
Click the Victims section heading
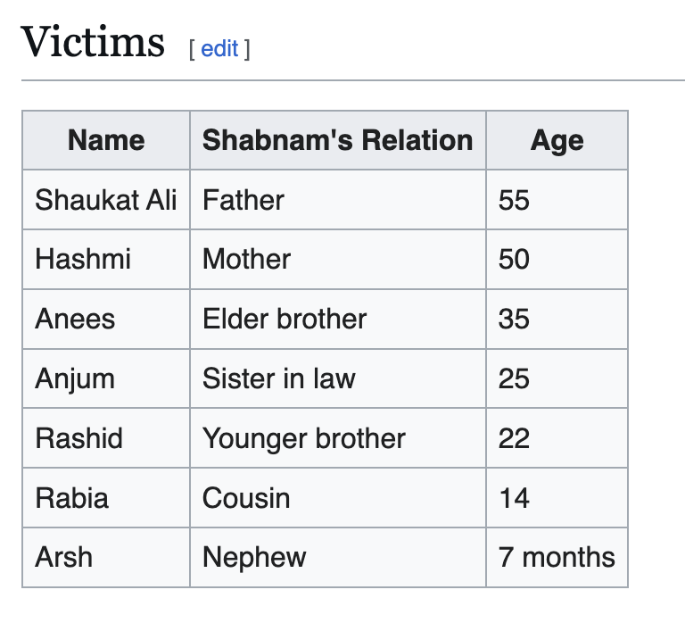93,42
